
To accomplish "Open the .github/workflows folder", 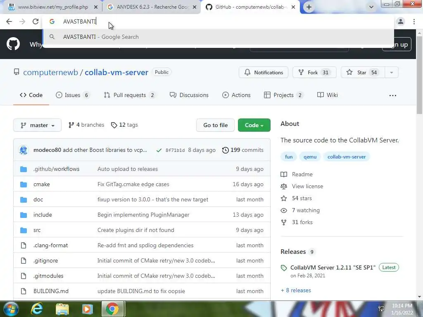I will (56, 169).
